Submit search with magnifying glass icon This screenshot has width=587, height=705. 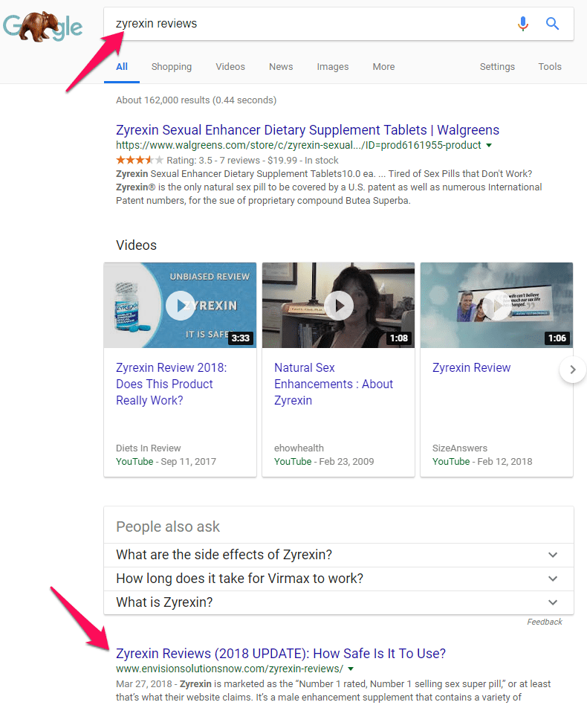(552, 23)
